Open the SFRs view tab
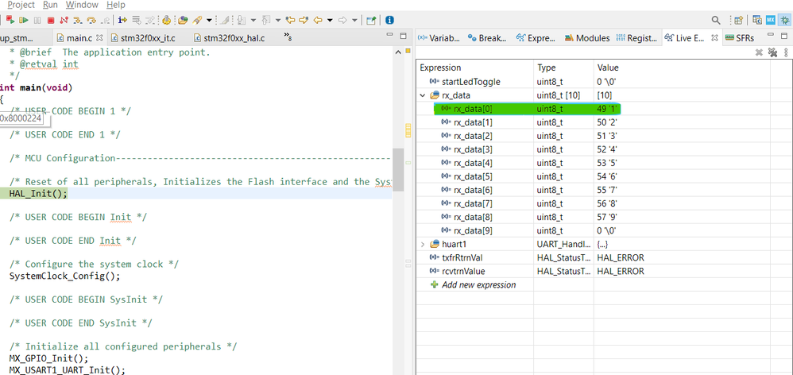This screenshot has width=793, height=375. pos(740,38)
